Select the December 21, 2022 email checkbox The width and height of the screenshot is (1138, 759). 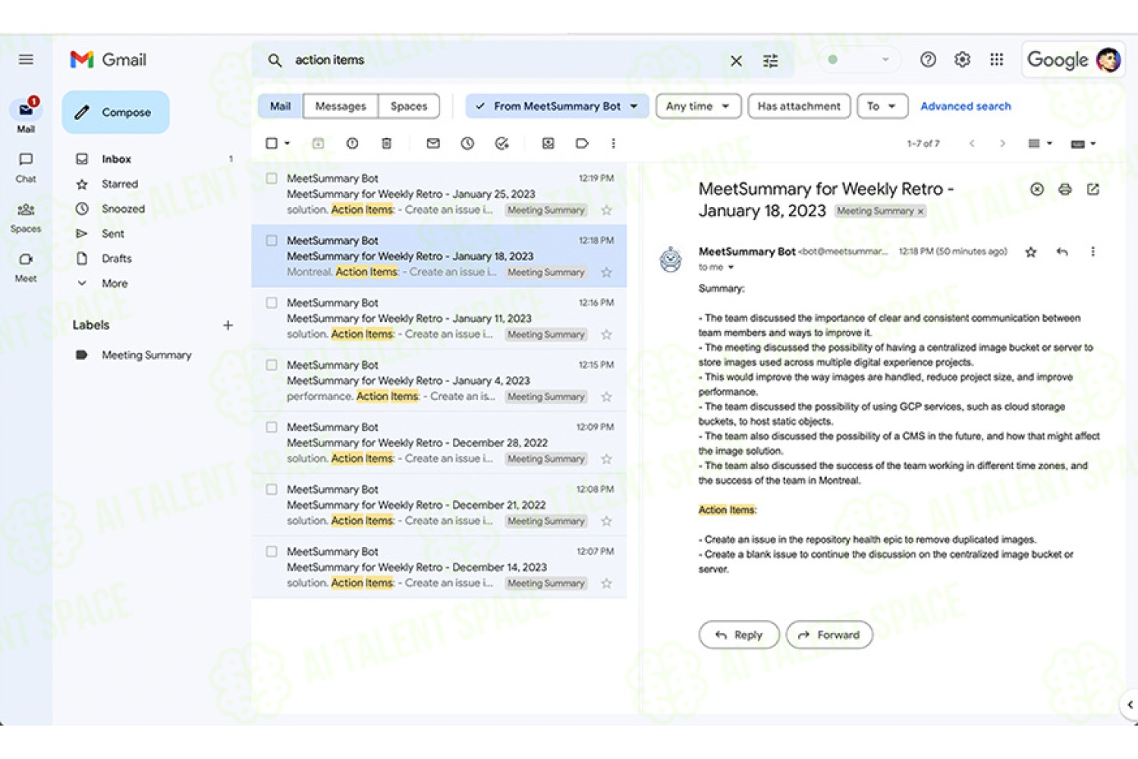[x=272, y=490]
